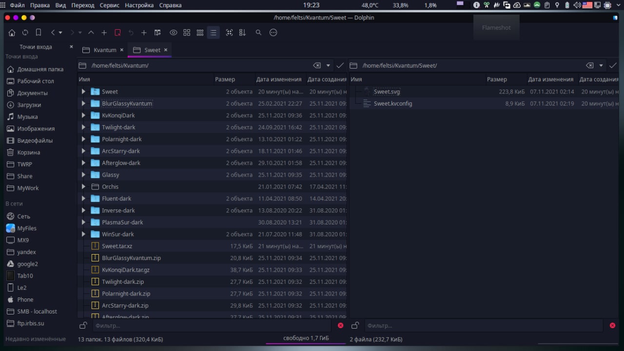Focus the right pane filter field
624x351 pixels.
click(484, 326)
